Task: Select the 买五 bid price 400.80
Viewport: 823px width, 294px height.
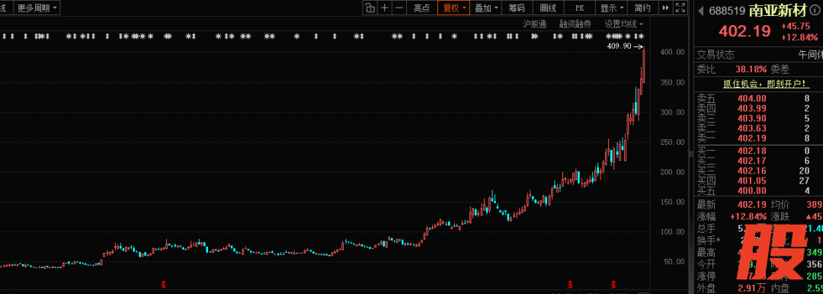Action: (751, 191)
